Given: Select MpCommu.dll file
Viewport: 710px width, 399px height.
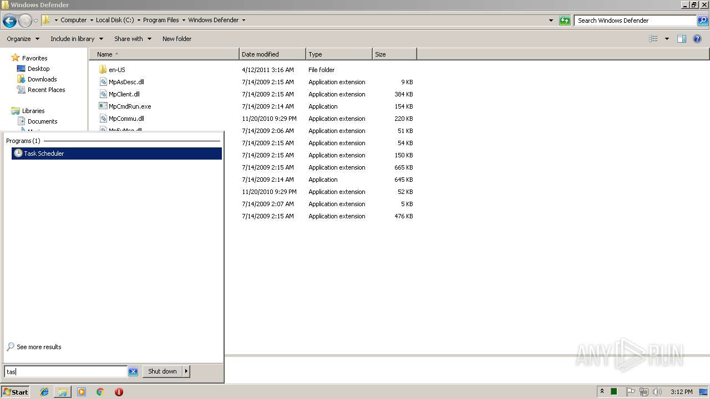Looking at the screenshot, I should click(x=126, y=119).
